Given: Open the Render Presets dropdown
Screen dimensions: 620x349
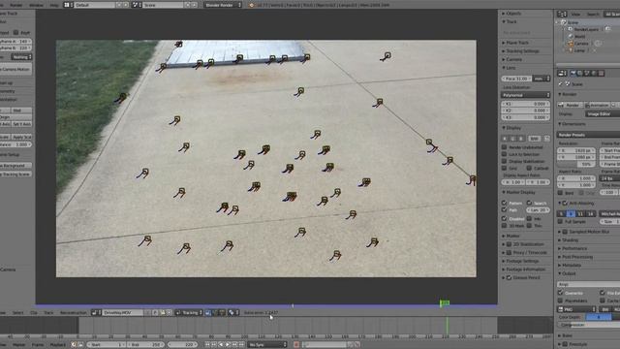Looking at the screenshot, I should pos(588,135).
